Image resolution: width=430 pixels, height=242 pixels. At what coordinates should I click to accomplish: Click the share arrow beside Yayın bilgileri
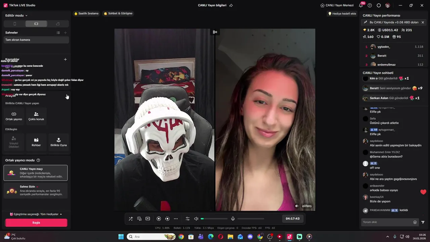pyautogui.click(x=231, y=5)
